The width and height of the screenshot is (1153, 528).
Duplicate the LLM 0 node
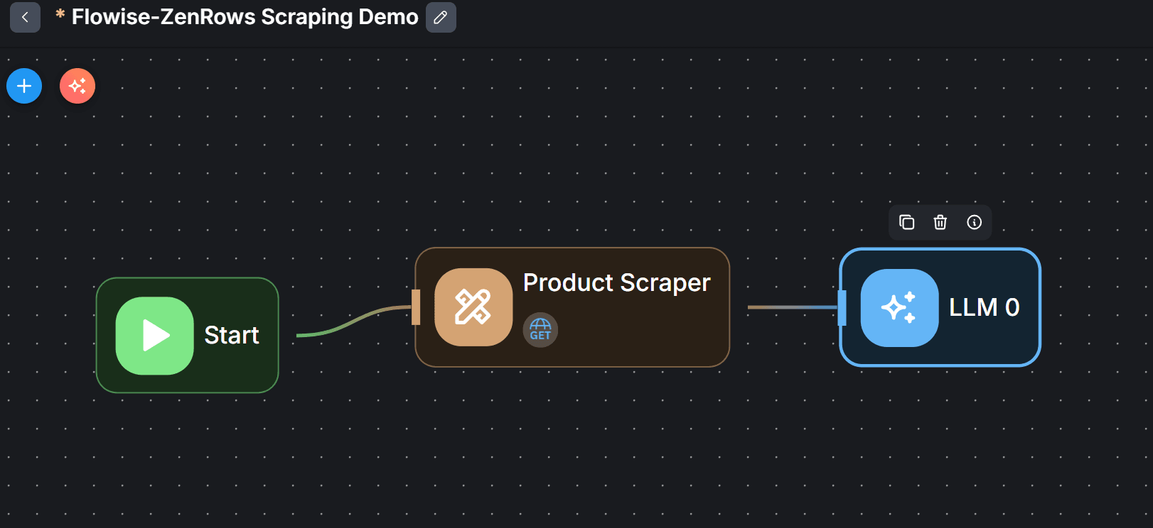pos(906,222)
